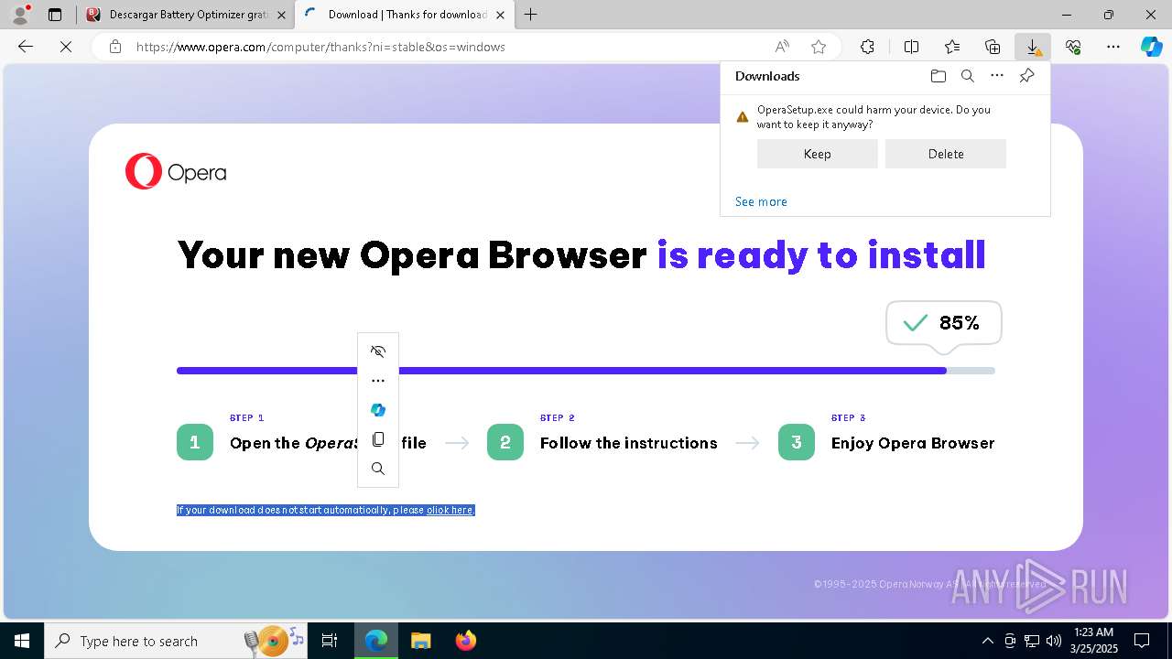This screenshot has width=1172, height=659.
Task: Stop loading the page
Action: (66, 47)
